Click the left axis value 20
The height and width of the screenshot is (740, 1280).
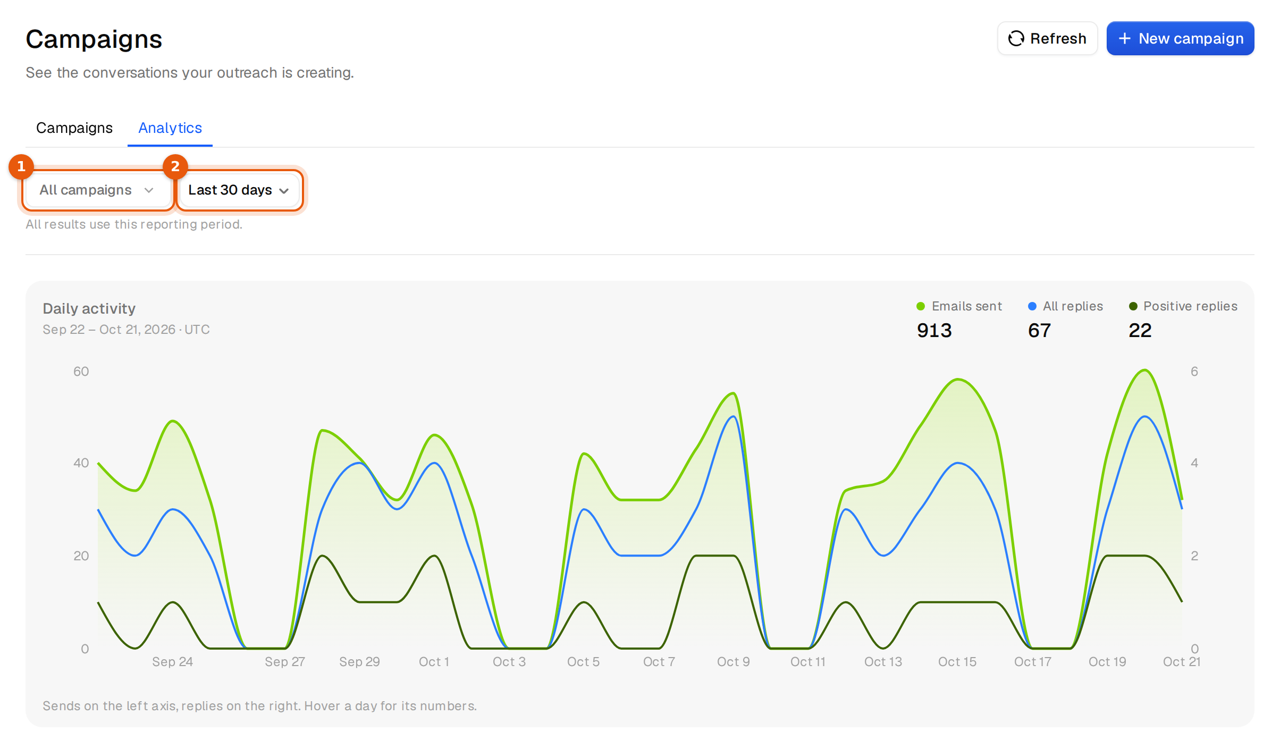[x=81, y=556]
